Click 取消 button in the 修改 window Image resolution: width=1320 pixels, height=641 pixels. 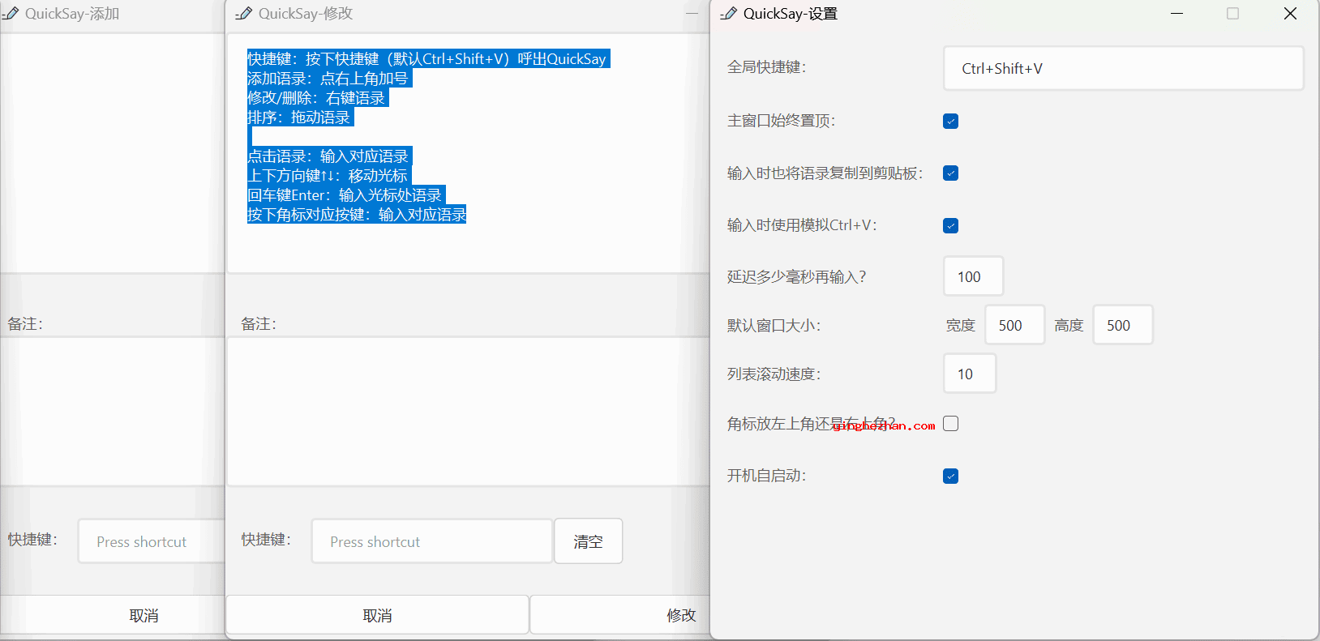click(x=377, y=615)
